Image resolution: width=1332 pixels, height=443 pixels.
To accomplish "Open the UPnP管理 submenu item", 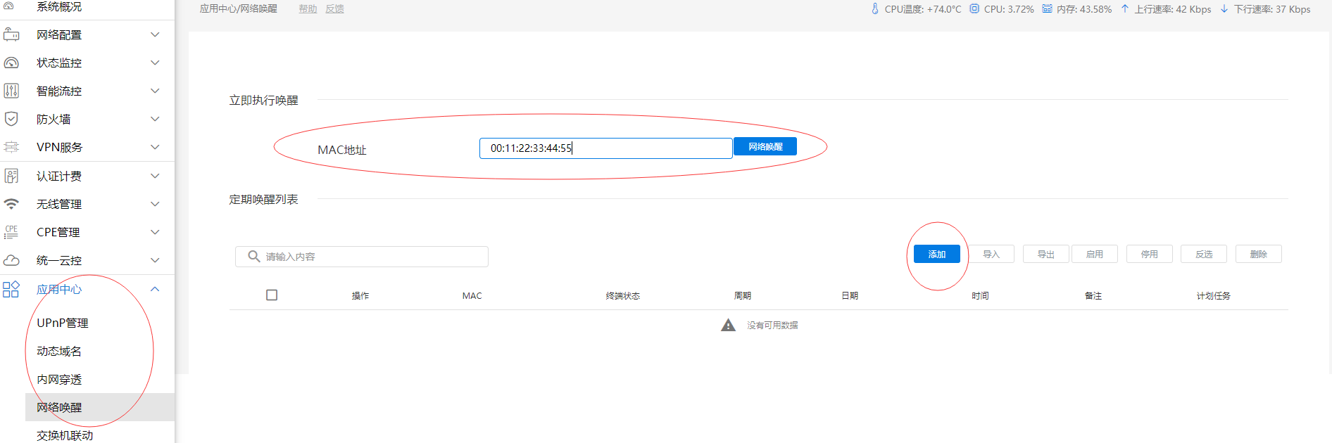I will coord(63,323).
